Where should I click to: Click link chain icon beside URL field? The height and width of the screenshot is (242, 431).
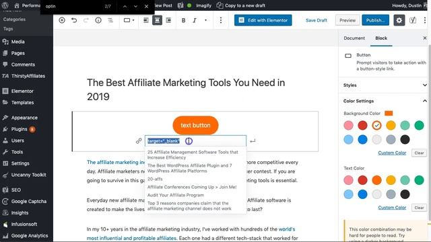coord(139,140)
